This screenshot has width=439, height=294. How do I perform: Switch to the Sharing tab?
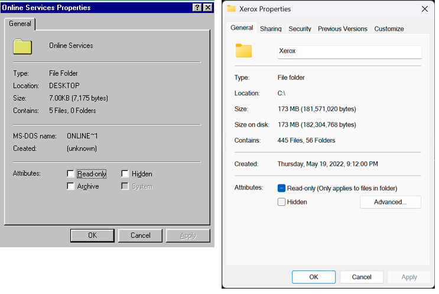(x=271, y=29)
